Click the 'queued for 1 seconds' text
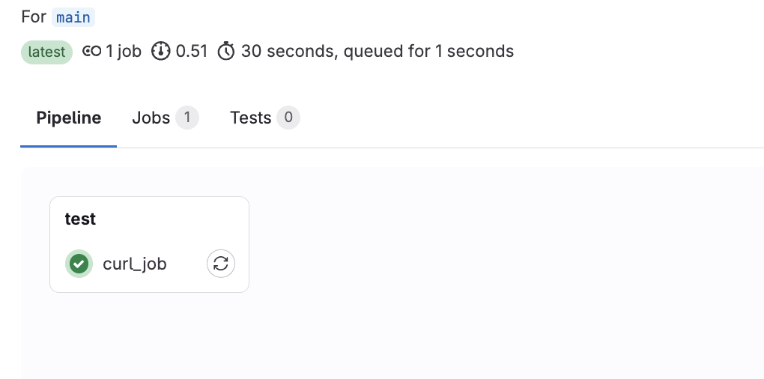Screen dimensions: 764x379 click(428, 51)
